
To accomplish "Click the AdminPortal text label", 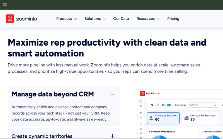I will [x=152, y=93].
